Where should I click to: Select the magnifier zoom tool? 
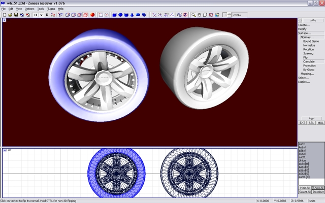point(193,15)
